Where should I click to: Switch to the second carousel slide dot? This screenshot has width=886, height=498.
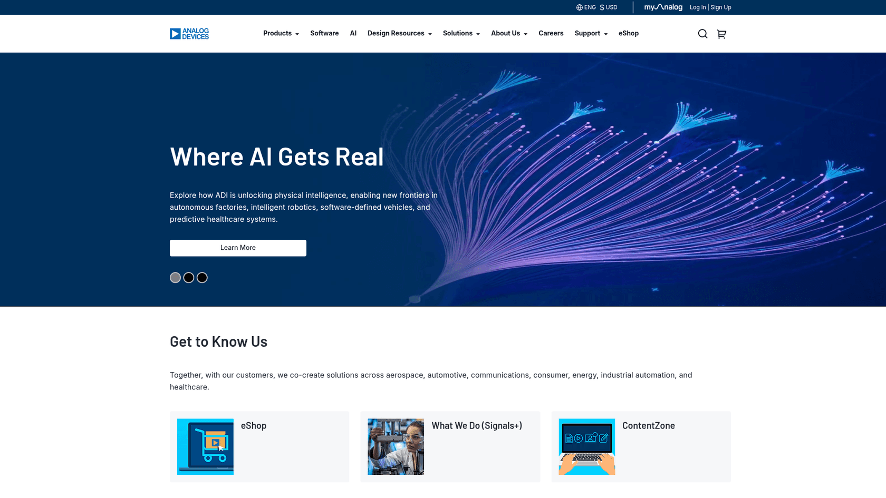189,278
